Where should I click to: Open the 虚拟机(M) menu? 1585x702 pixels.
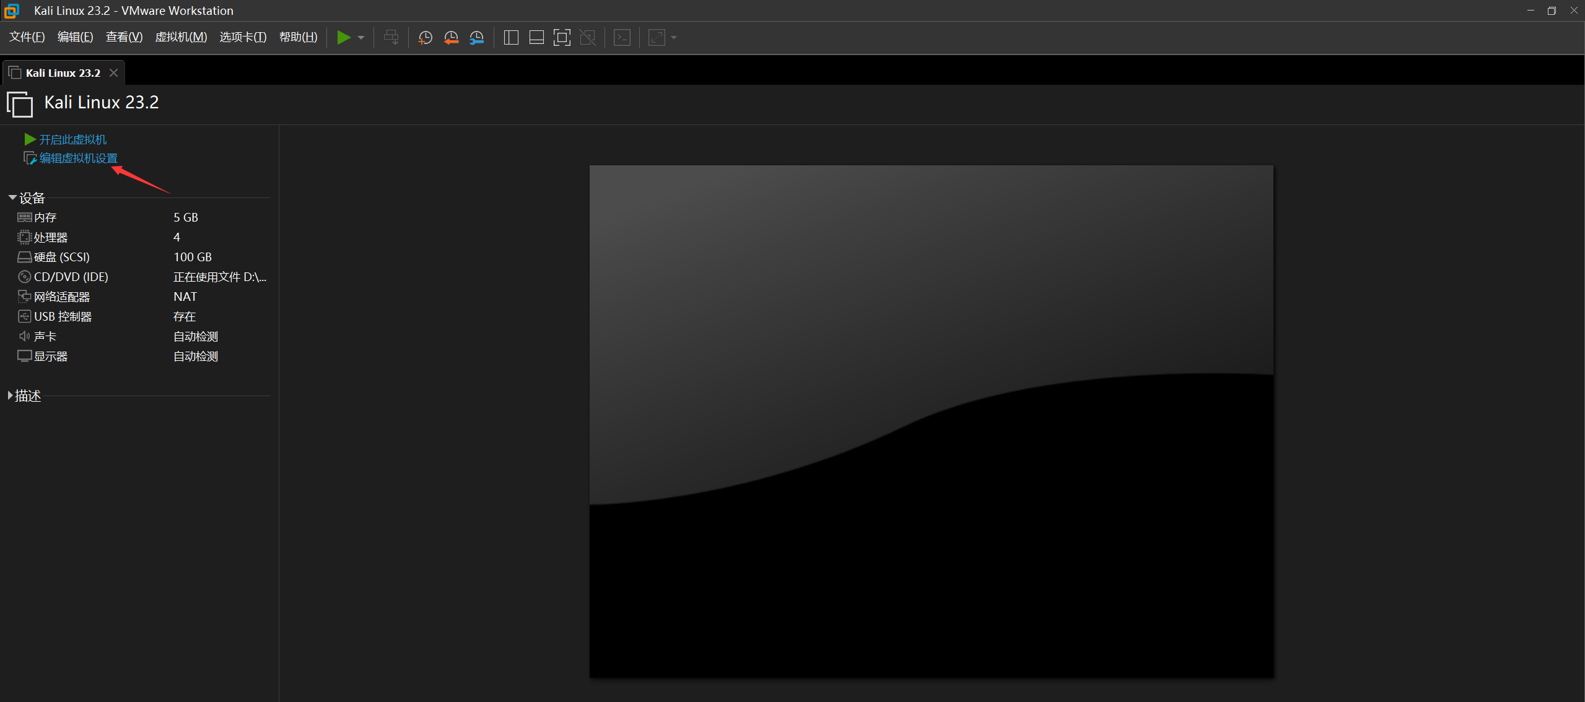coord(181,37)
